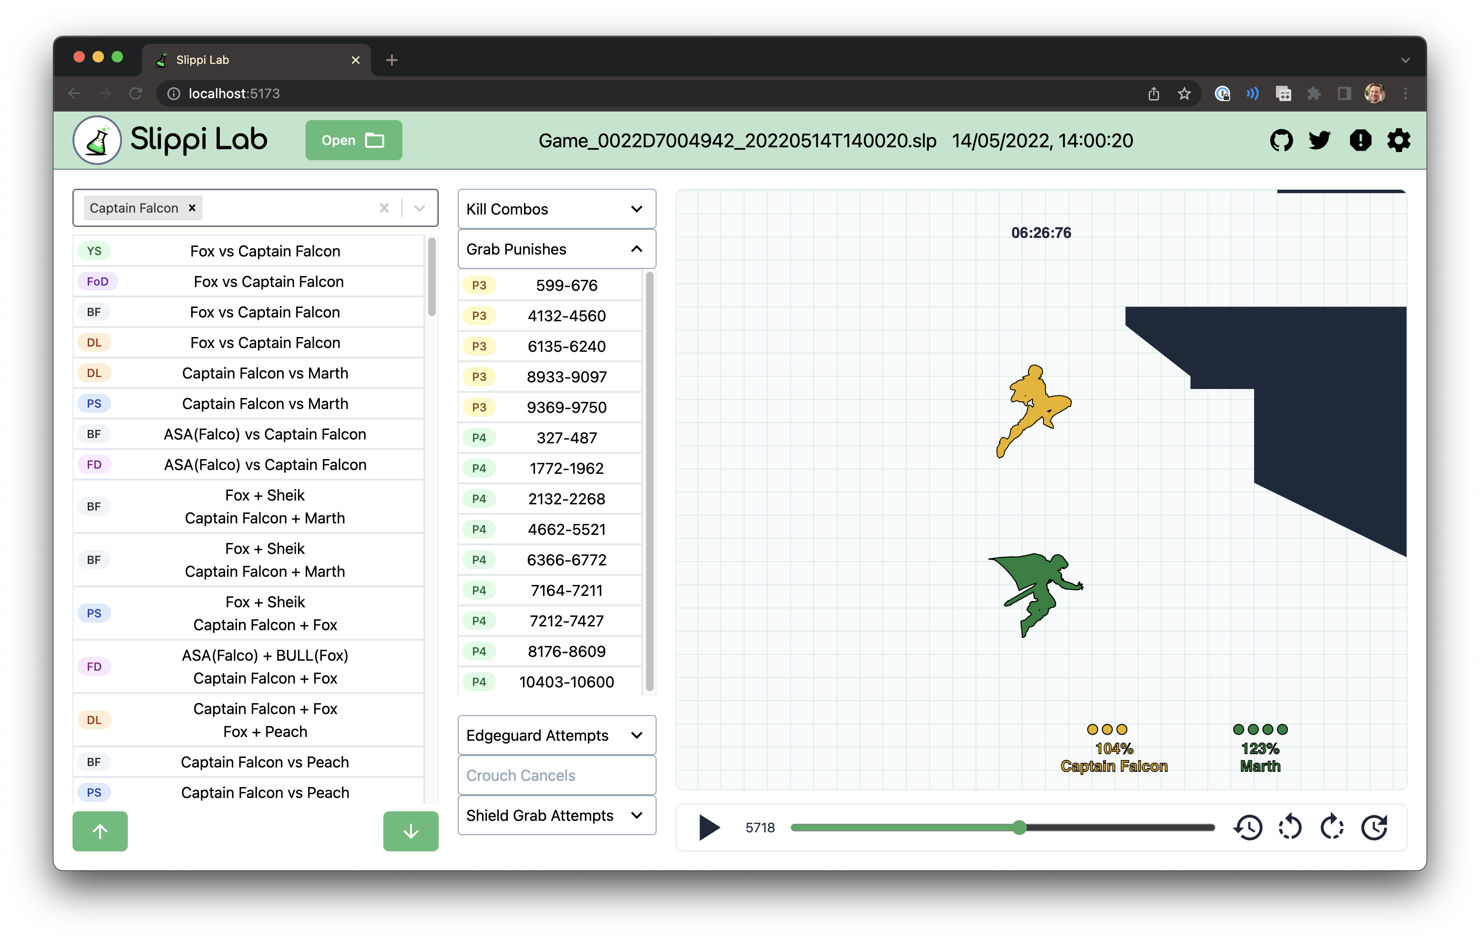Remove the Captain Falcon filter tag
The height and width of the screenshot is (941, 1480).
click(192, 208)
